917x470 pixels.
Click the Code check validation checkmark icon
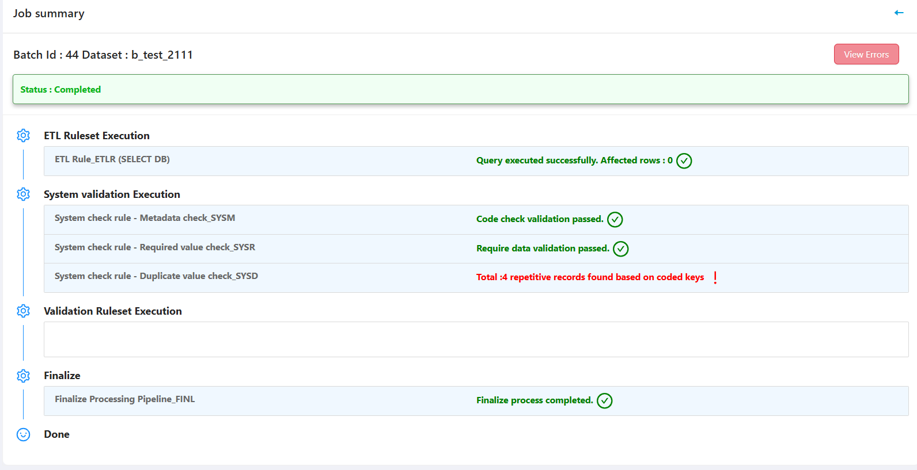[615, 220]
